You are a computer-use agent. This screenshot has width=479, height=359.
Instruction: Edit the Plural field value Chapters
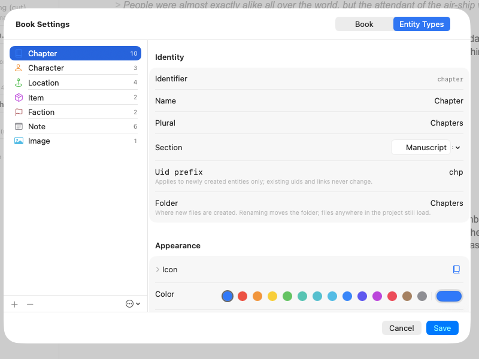pyautogui.click(x=447, y=123)
